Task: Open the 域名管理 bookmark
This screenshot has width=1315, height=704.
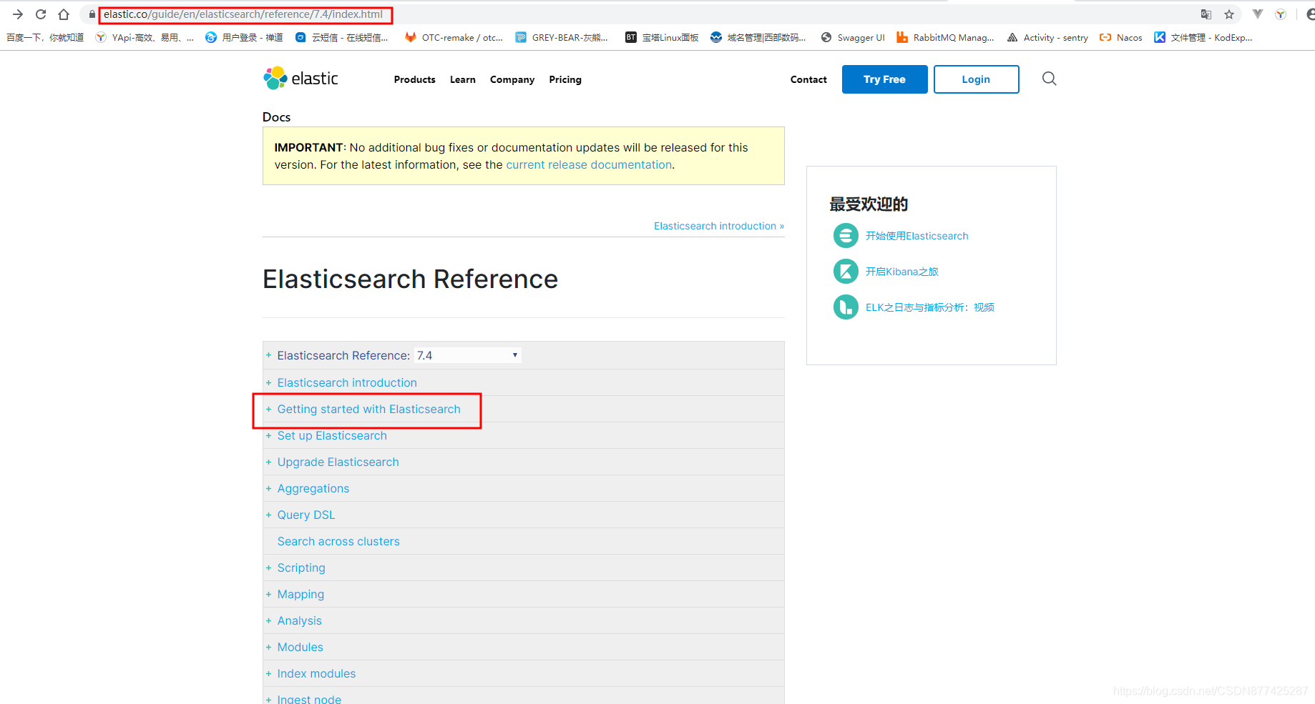Action: click(758, 37)
